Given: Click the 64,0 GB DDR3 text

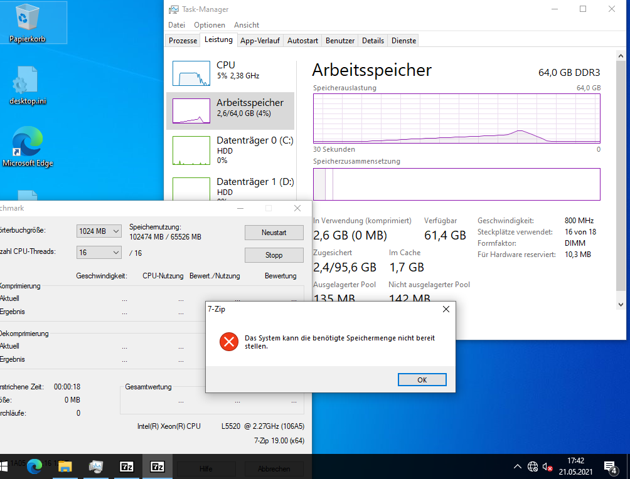Looking at the screenshot, I should [x=569, y=73].
